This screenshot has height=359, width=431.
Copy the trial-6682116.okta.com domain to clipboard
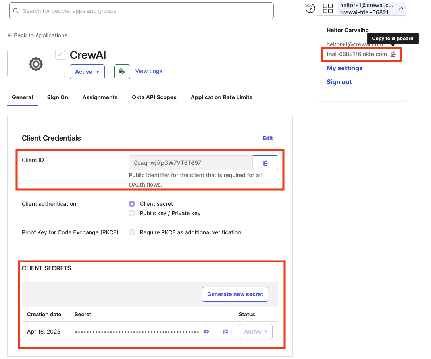(393, 54)
